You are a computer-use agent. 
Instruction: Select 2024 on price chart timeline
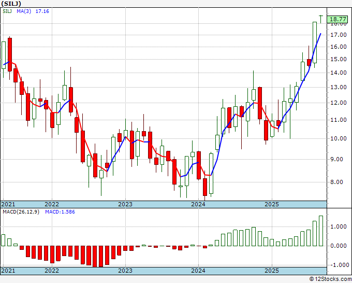(198, 204)
